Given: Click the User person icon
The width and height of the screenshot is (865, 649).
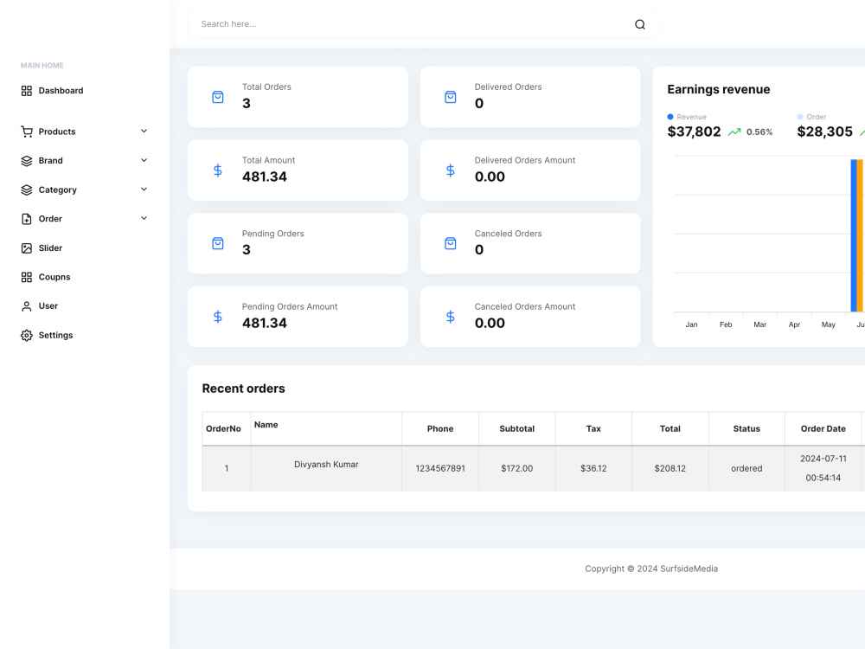Looking at the screenshot, I should coord(27,306).
